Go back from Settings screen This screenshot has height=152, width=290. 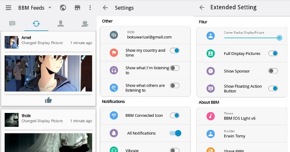tap(105, 8)
